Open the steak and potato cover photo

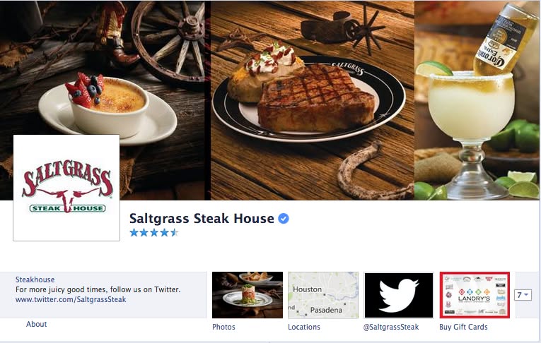point(313,100)
